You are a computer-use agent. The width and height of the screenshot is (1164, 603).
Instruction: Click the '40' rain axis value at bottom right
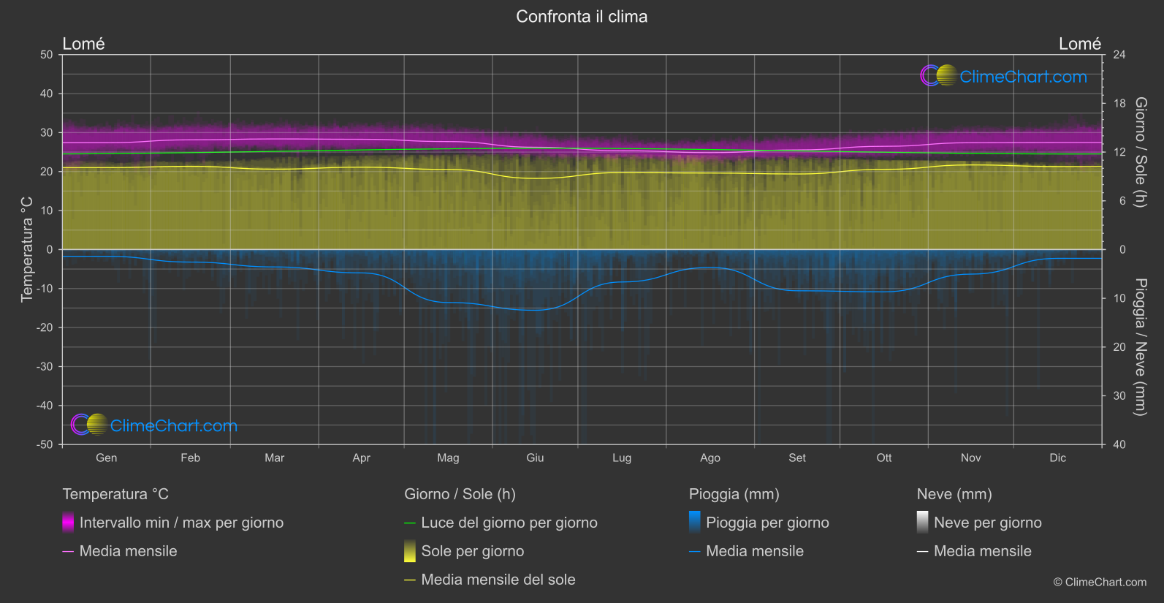(x=1119, y=444)
